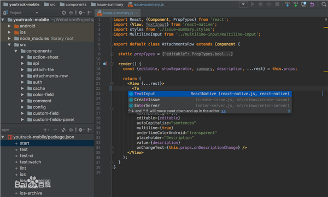Open the show history icon in toolbar
The height and width of the screenshot is (197, 328).
(304, 4)
